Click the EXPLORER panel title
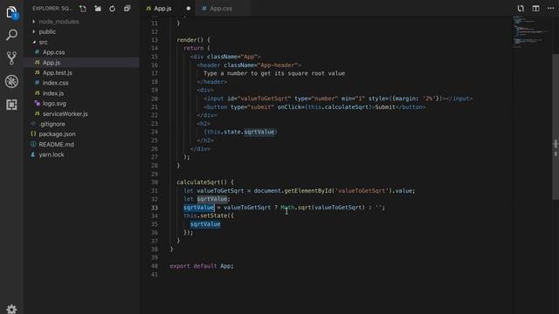This screenshot has width=559, height=314. pos(52,9)
